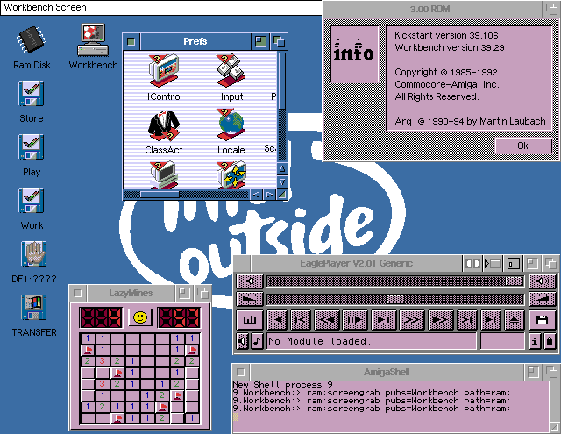This screenshot has width=561, height=434.
Task: Click EaglePlayer previous module button
Action: 277,319
